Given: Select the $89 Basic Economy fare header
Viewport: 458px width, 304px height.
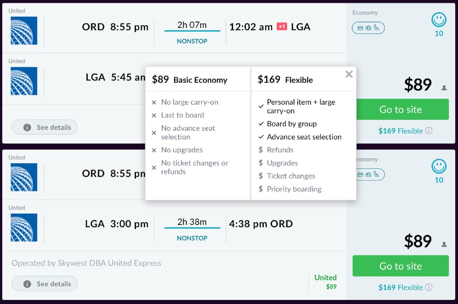Looking at the screenshot, I should tap(190, 80).
